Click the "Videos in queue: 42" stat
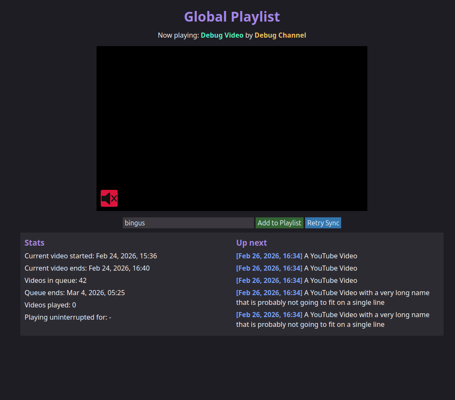The image size is (455, 400). coord(55,280)
